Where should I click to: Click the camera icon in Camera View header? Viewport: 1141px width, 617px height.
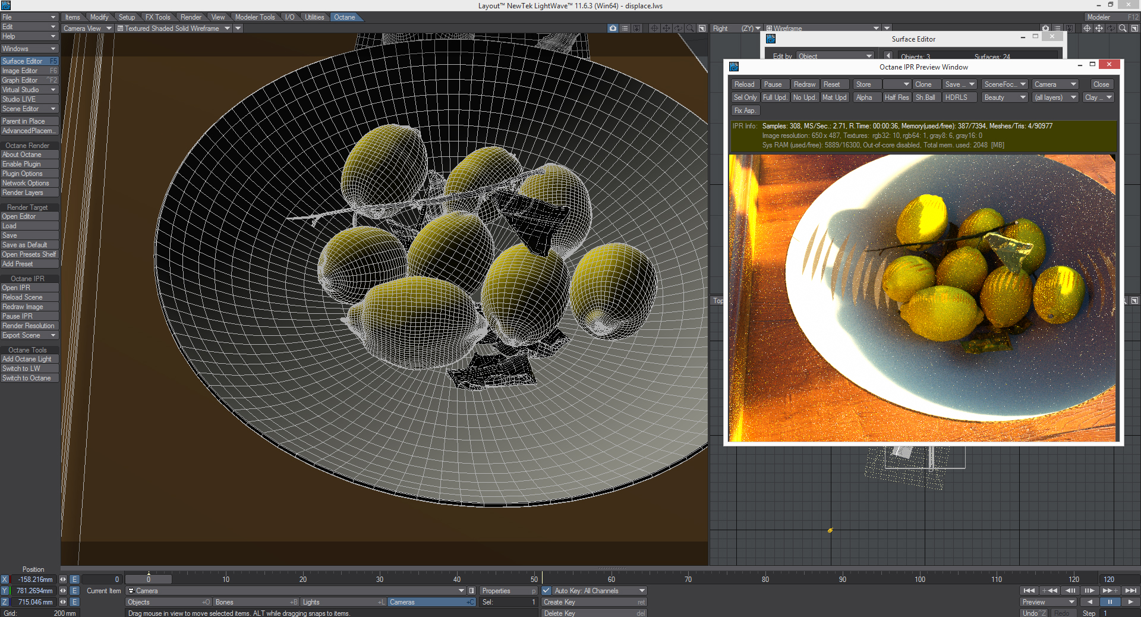tap(613, 29)
